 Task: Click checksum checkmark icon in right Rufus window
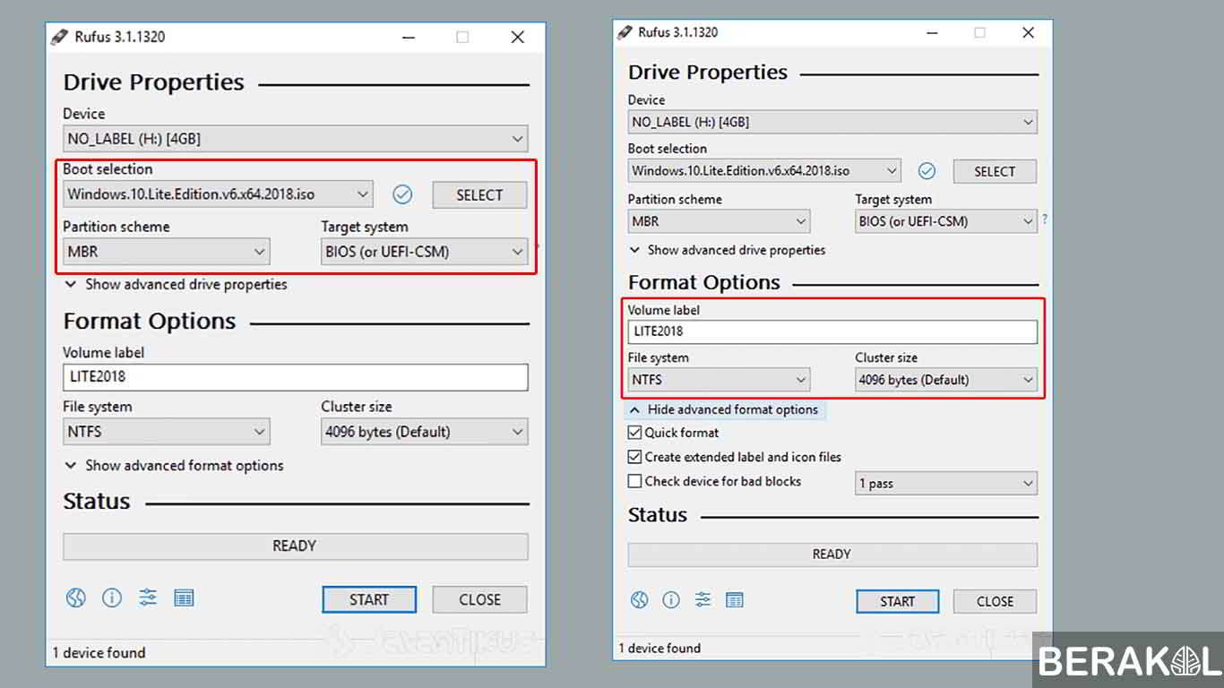[927, 170]
